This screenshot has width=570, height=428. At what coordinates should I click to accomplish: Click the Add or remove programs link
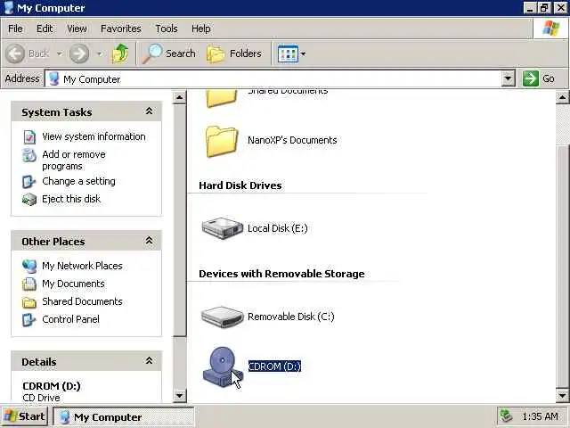pyautogui.click(x=74, y=160)
